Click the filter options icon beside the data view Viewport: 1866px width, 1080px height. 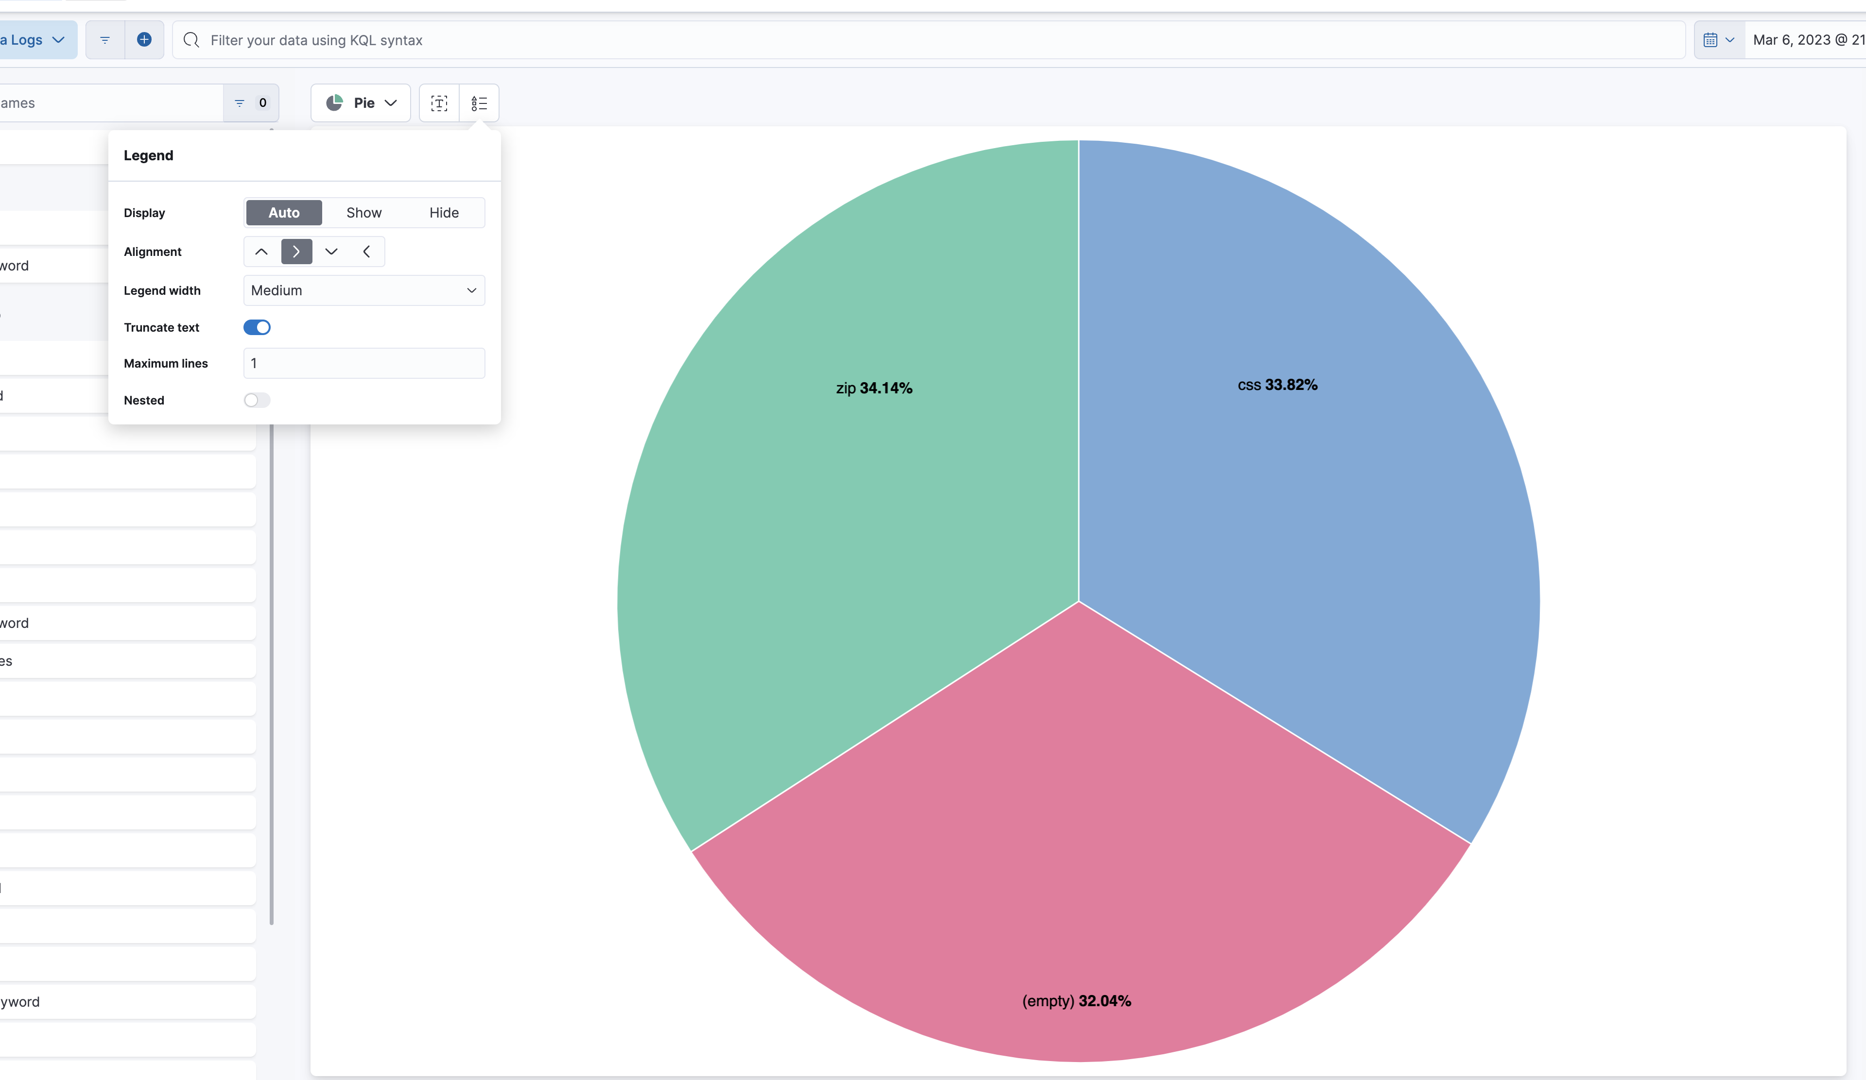pyautogui.click(x=104, y=40)
